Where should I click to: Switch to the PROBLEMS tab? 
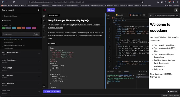coord(111,72)
